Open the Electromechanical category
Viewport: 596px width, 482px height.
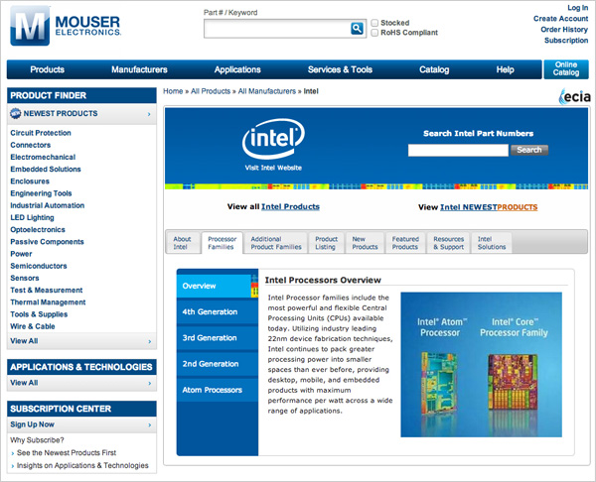point(43,157)
